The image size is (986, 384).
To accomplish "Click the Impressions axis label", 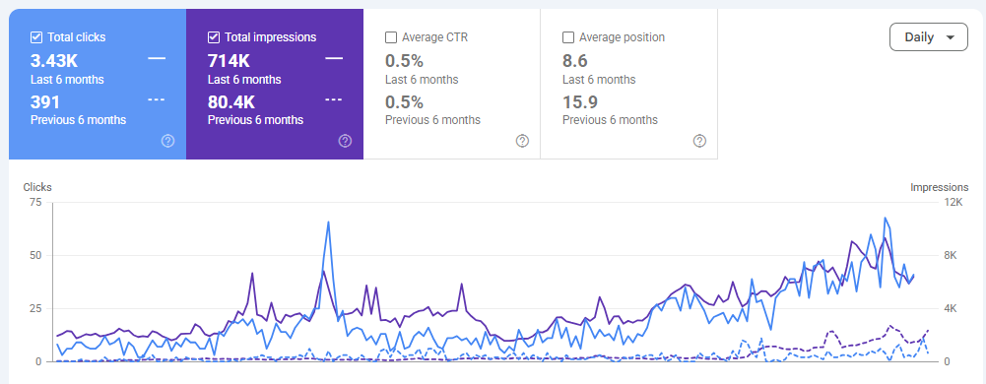I will tap(940, 187).
